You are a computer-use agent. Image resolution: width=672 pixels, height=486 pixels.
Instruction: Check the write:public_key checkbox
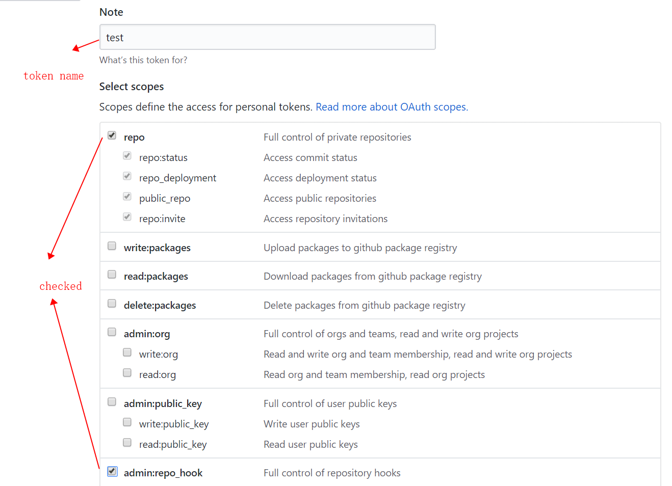(127, 422)
